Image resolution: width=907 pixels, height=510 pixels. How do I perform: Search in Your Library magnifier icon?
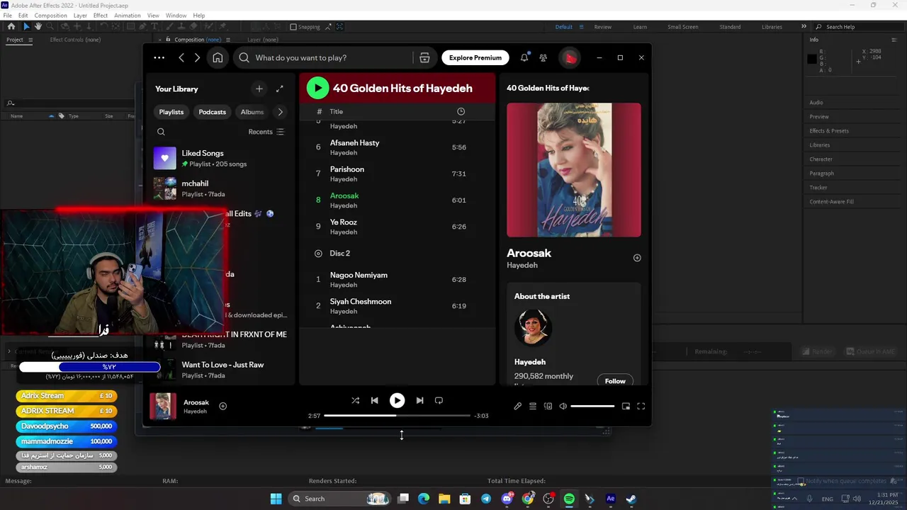pyautogui.click(x=161, y=132)
